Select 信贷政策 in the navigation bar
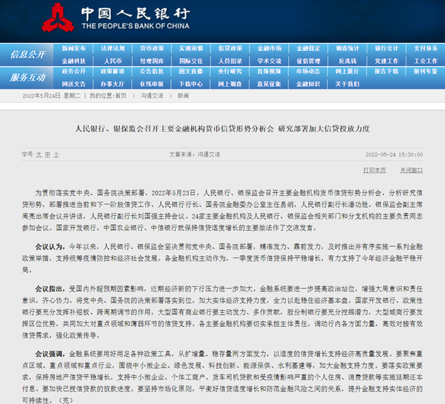The height and width of the screenshot is (404, 445). tap(230, 49)
